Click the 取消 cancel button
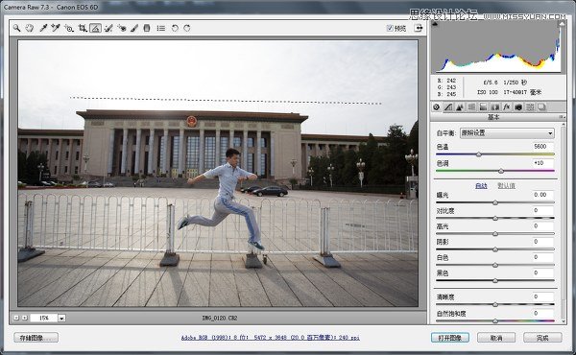 coord(496,338)
